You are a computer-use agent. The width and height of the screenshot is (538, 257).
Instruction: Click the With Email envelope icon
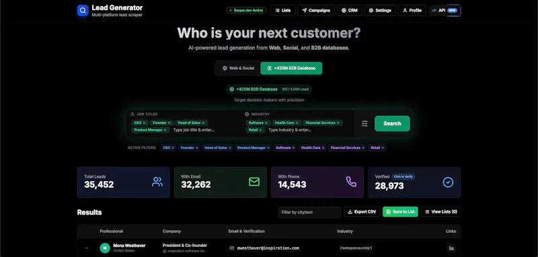click(x=254, y=182)
